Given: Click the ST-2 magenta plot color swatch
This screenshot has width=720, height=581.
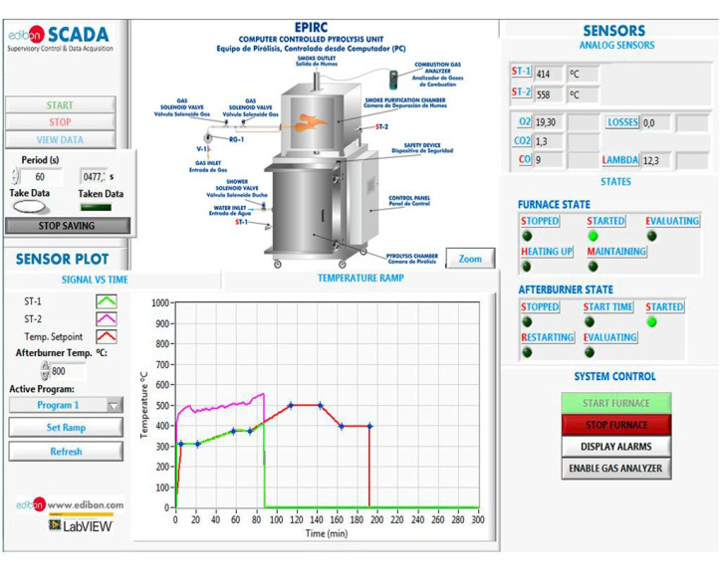Looking at the screenshot, I should tap(106, 318).
